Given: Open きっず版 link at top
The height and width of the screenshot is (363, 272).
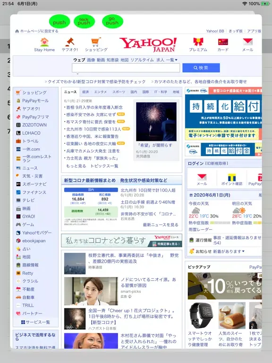Looking at the screenshot, I should (x=236, y=31).
